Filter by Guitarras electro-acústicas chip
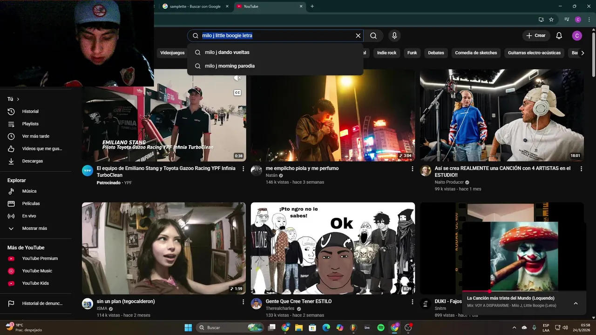This screenshot has width=596, height=335. 534,53
